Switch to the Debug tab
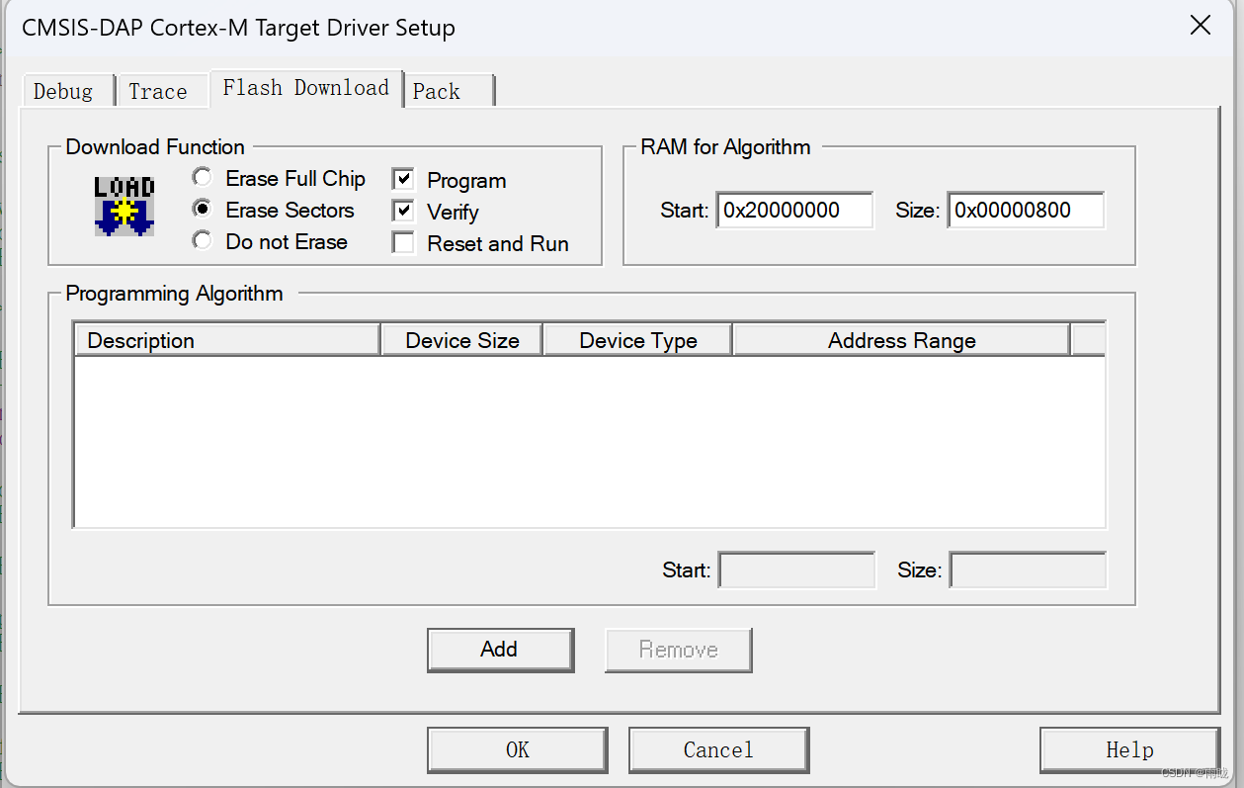 66,90
